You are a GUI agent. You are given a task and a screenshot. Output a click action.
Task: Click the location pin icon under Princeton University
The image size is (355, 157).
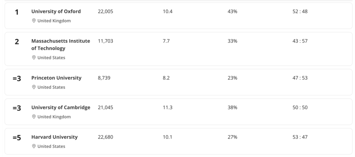pos(34,87)
